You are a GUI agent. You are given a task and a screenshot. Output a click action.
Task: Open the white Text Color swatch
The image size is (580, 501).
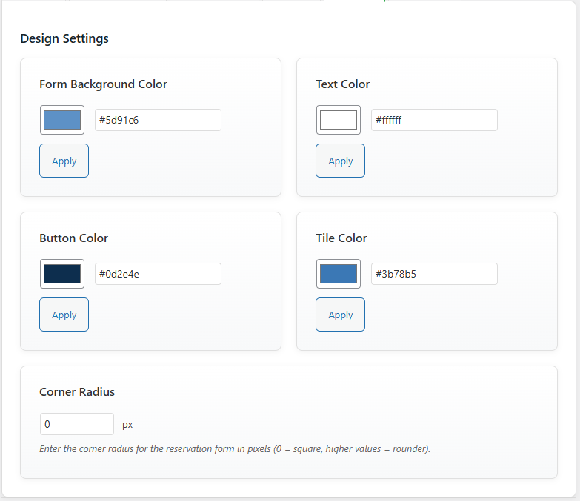[338, 120]
